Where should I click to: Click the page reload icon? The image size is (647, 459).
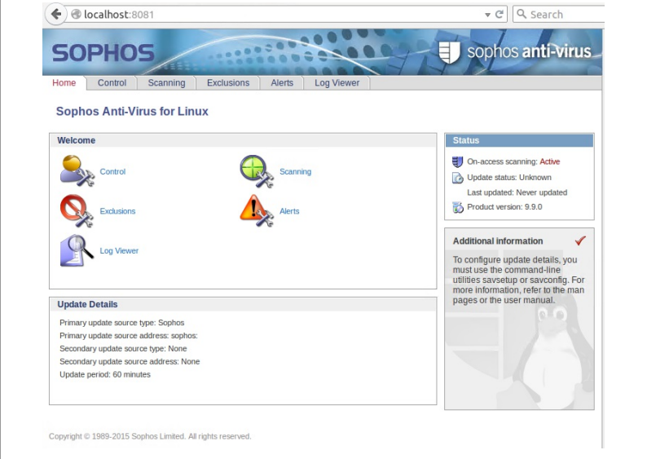point(500,15)
